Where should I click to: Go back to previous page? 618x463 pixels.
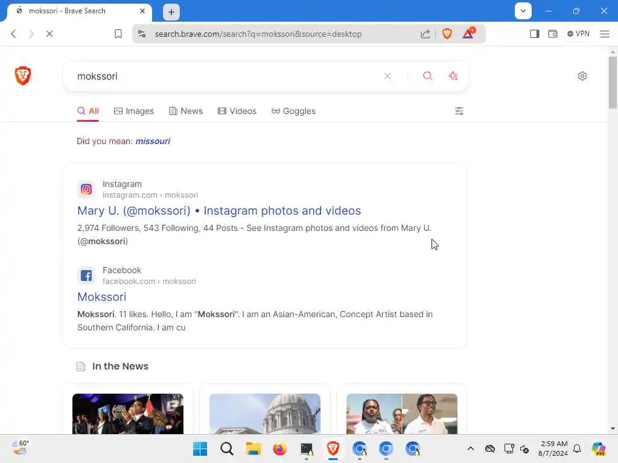pyautogui.click(x=14, y=34)
